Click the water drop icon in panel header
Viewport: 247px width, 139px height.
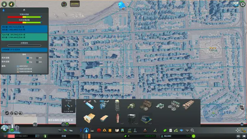3,10
